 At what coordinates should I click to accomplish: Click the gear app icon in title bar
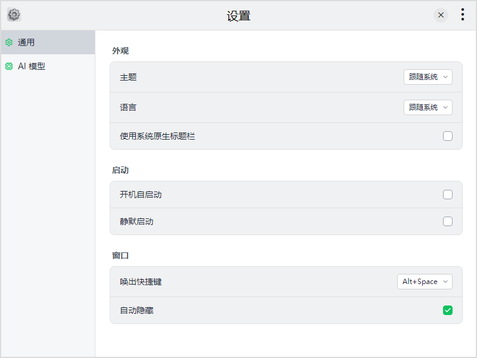(x=14, y=15)
